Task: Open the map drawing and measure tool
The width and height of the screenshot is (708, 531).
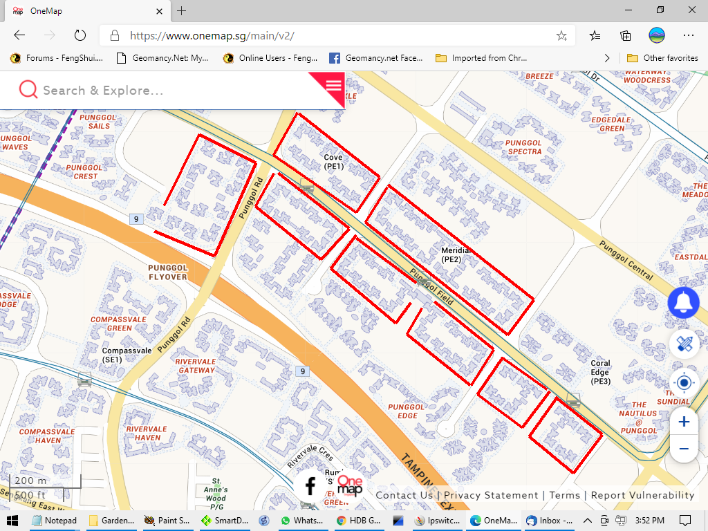Action: tap(684, 344)
